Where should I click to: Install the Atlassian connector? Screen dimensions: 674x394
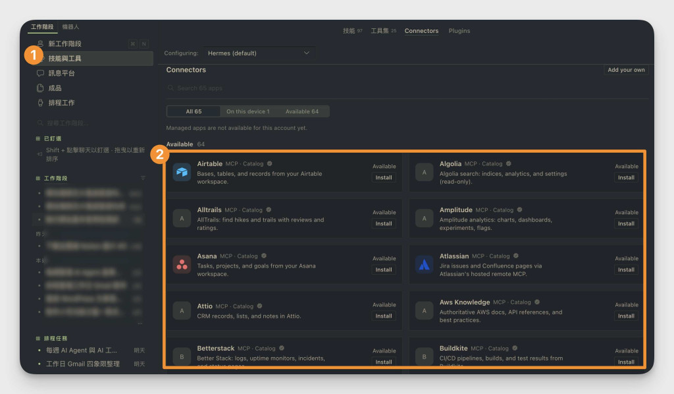tap(626, 269)
